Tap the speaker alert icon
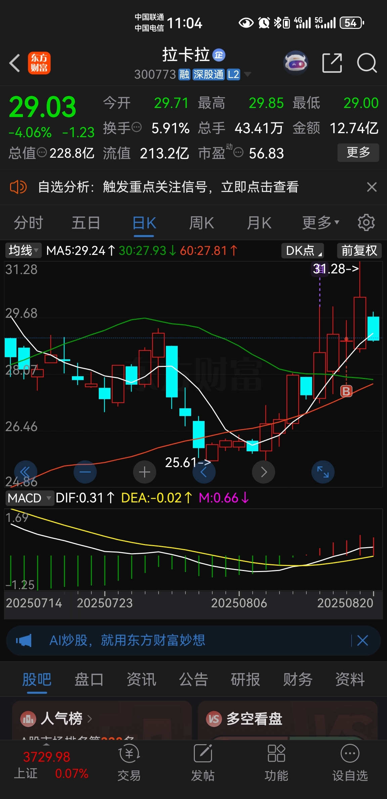This screenshot has width=387, height=799. (18, 187)
